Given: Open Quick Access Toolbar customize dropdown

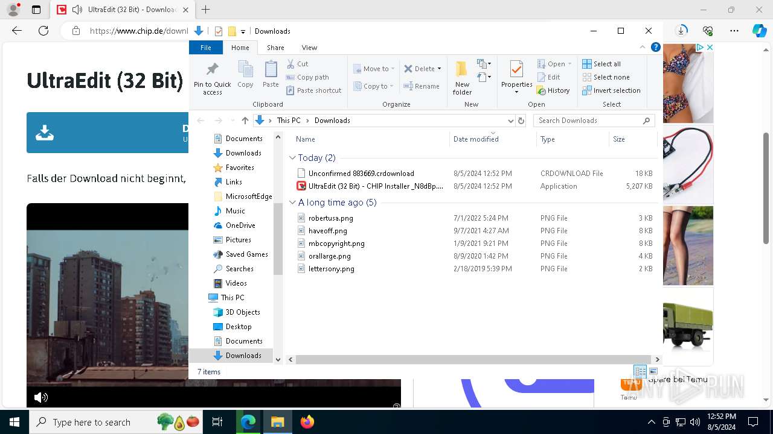Looking at the screenshot, I should pos(243,31).
